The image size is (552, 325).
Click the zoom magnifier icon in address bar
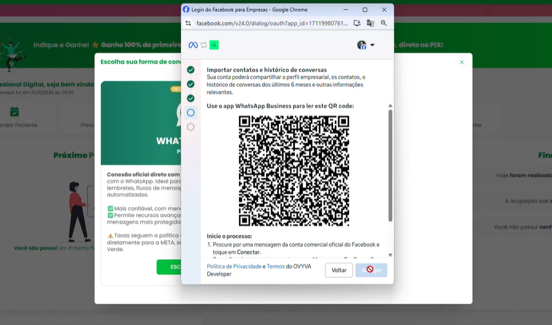[384, 23]
